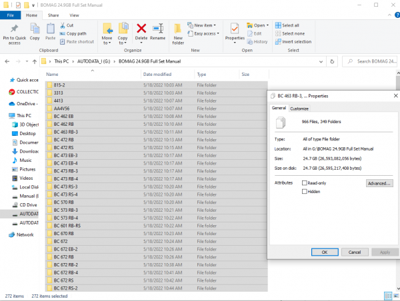Open the File menu tab

pos(10,15)
